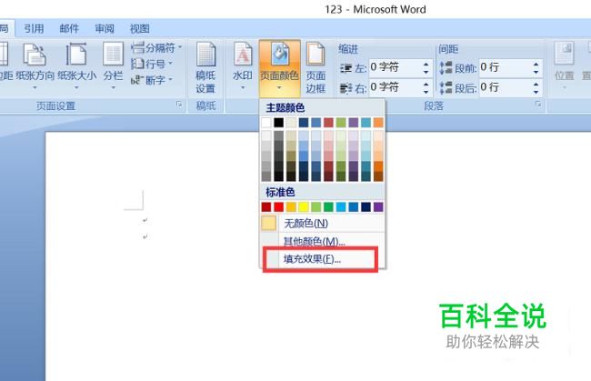
Task: Pick green standard color swatch
Action: (328, 206)
